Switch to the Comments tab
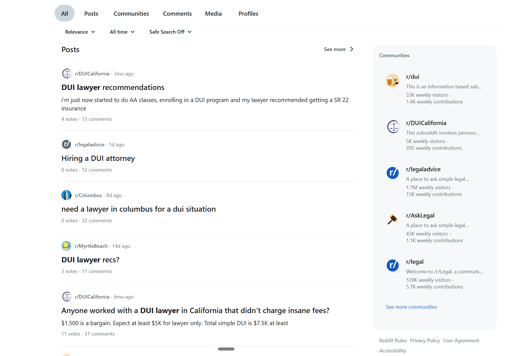 coord(177,13)
